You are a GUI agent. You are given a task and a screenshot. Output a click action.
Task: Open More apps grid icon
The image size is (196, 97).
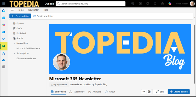[x=4, y=67]
